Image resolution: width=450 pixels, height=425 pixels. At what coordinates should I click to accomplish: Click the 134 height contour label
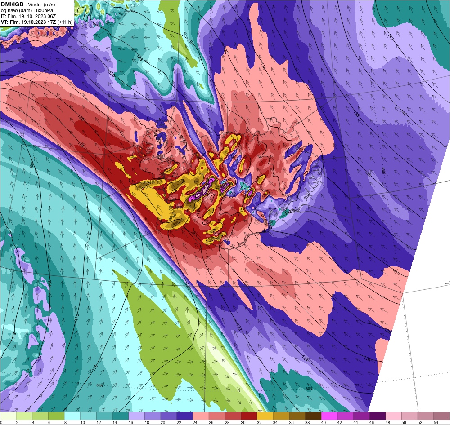(x=263, y=66)
